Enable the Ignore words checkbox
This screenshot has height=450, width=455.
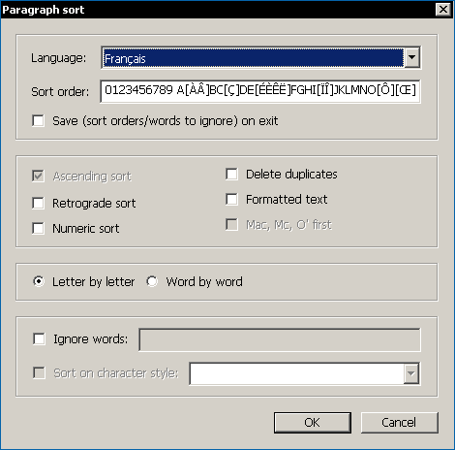pos(39,339)
